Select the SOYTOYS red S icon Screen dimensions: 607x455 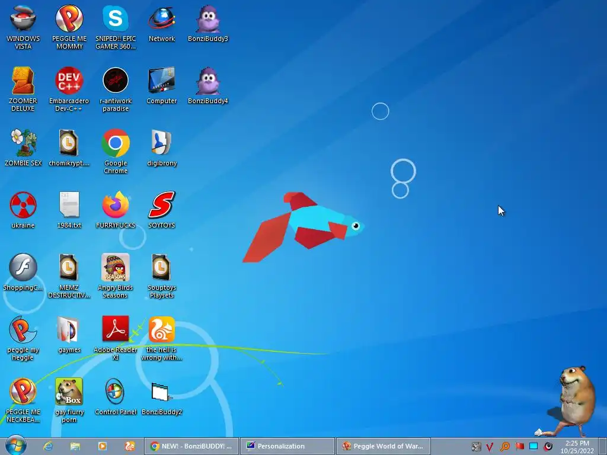tap(162, 210)
